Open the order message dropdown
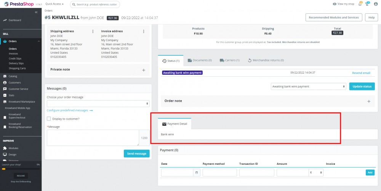Screen dimensions: 381x191 [98, 104]
